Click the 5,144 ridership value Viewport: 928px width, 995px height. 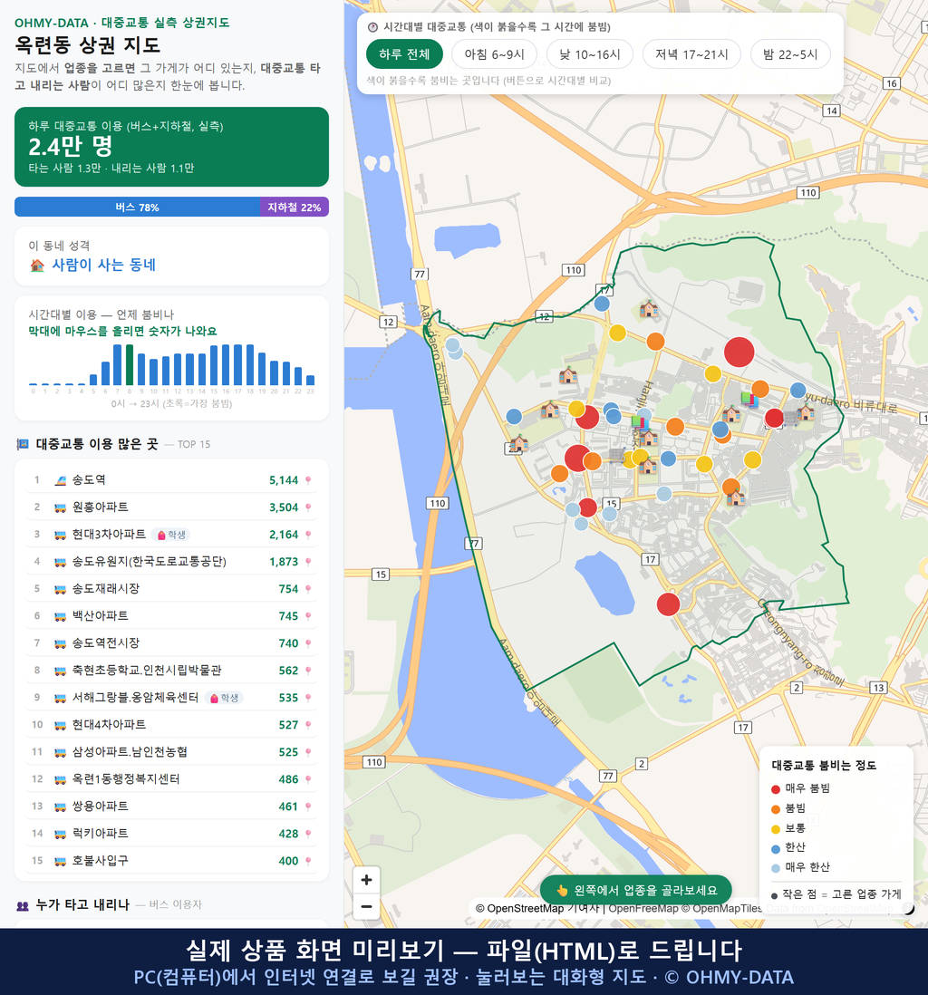click(284, 480)
